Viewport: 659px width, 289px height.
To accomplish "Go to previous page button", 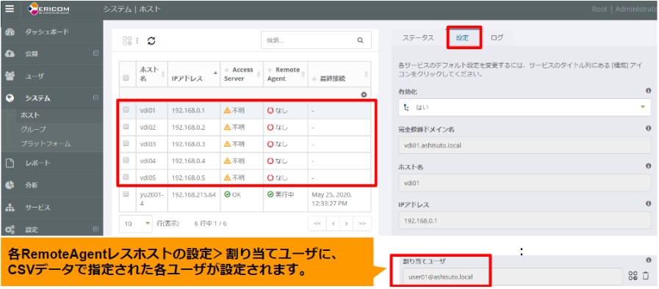I will (x=333, y=224).
